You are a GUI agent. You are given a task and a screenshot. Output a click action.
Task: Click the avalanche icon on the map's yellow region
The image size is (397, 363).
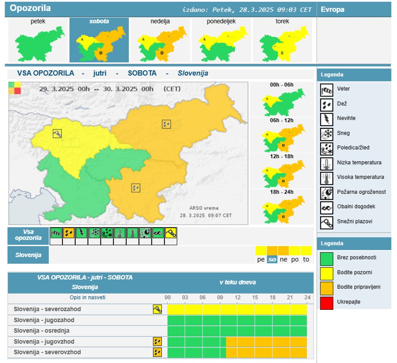click(57, 133)
